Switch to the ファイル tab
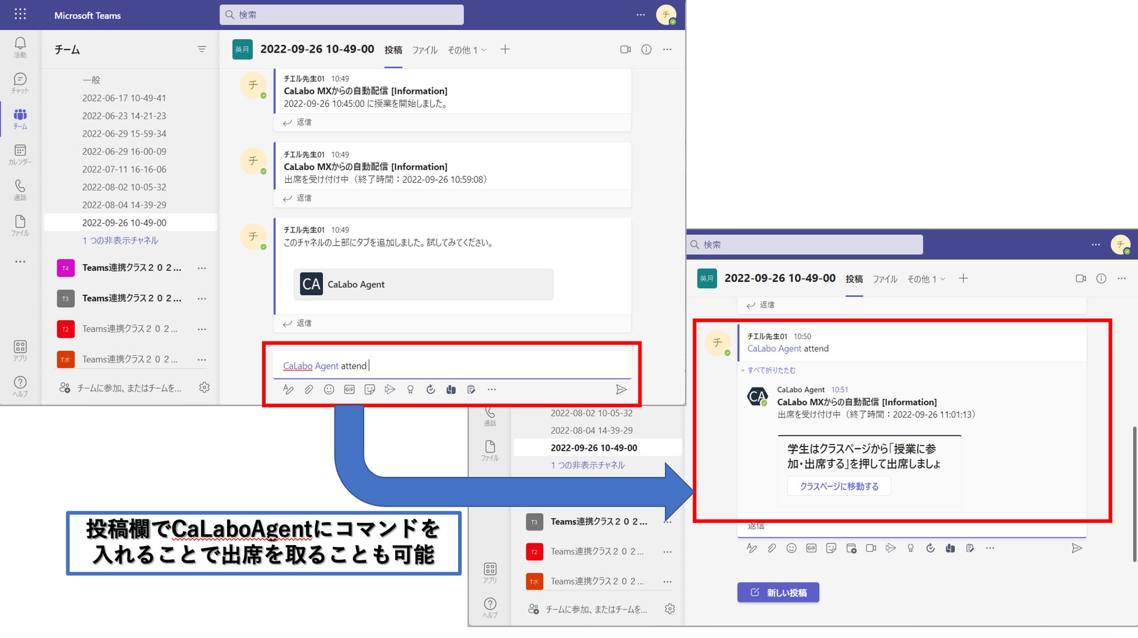The width and height of the screenshot is (1138, 638). click(x=424, y=50)
